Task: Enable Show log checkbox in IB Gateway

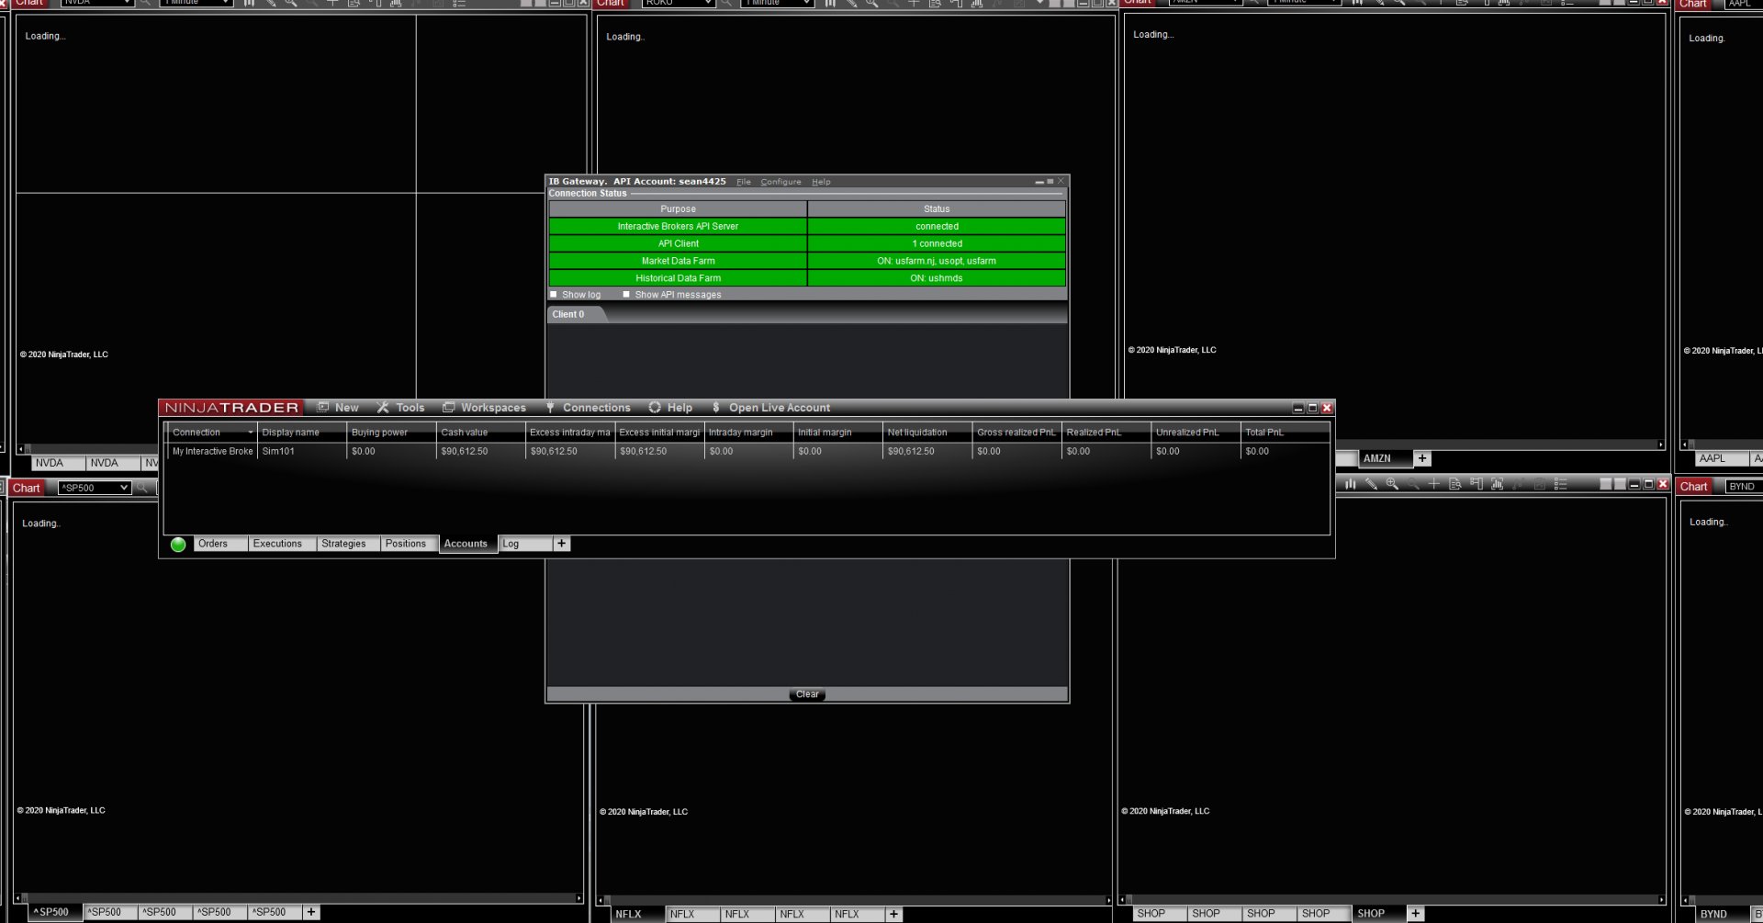Action: click(554, 295)
